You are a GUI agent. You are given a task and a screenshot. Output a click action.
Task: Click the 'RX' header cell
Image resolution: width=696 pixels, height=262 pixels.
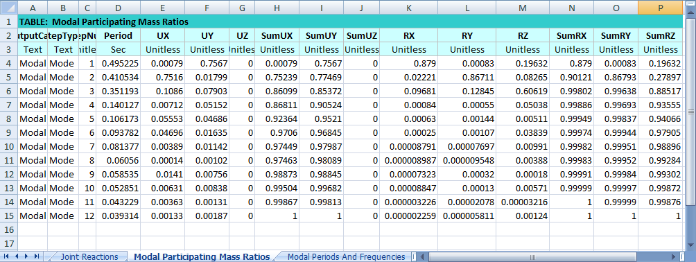pos(408,35)
